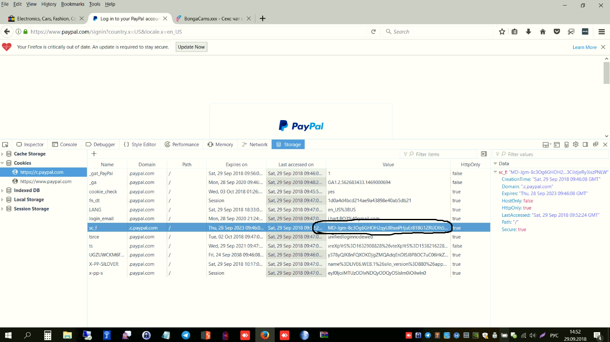Toggle the storage sidebar panel icon

pyautogui.click(x=484, y=154)
